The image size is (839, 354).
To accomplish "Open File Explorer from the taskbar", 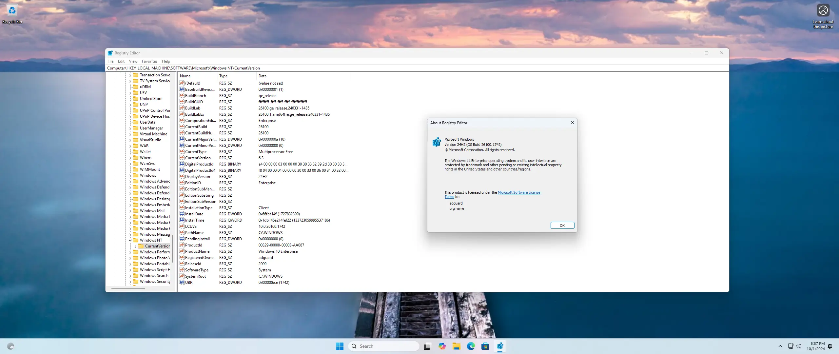I will [456, 346].
